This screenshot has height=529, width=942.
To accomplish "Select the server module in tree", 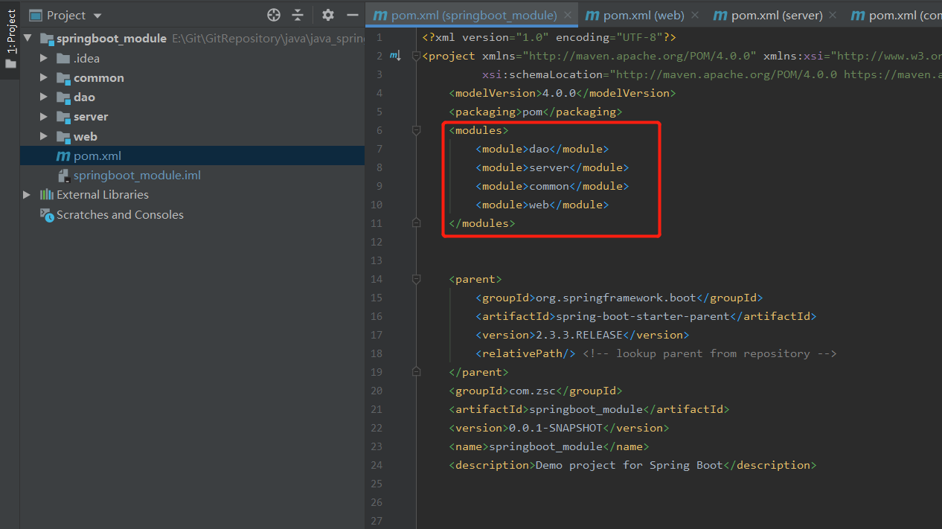I will click(x=91, y=117).
